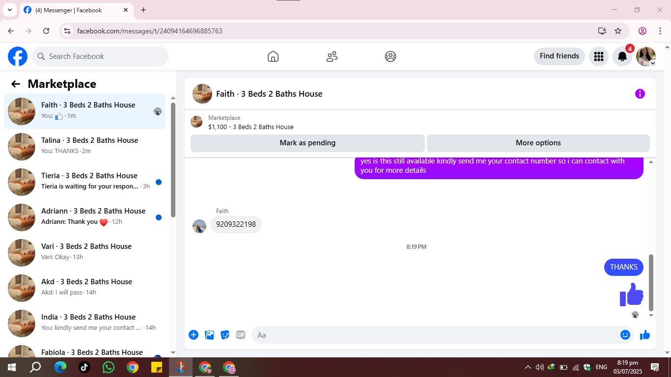Choose a sticker from the sticker icon
Image resolution: width=671 pixels, height=377 pixels.
point(225,335)
